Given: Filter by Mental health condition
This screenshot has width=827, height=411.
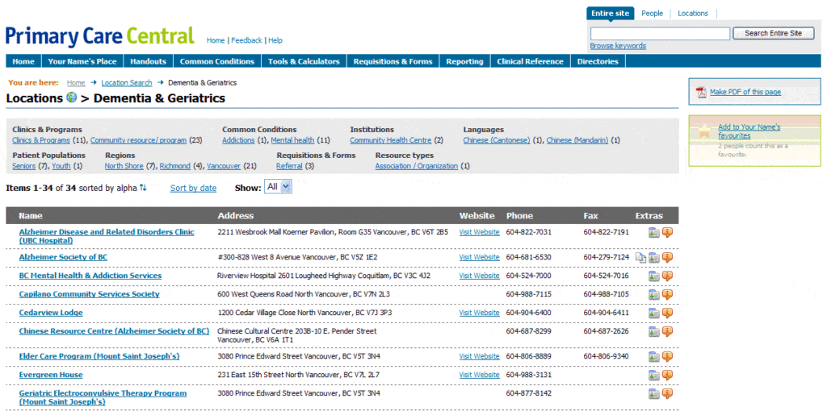Looking at the screenshot, I should (x=292, y=140).
